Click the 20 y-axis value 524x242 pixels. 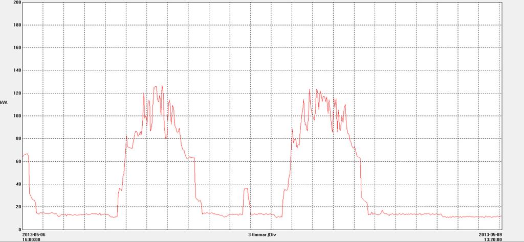click(x=18, y=207)
